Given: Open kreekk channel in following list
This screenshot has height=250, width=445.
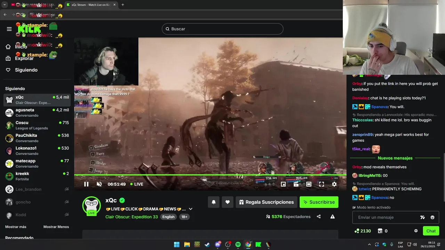Looking at the screenshot, I should coord(37,176).
